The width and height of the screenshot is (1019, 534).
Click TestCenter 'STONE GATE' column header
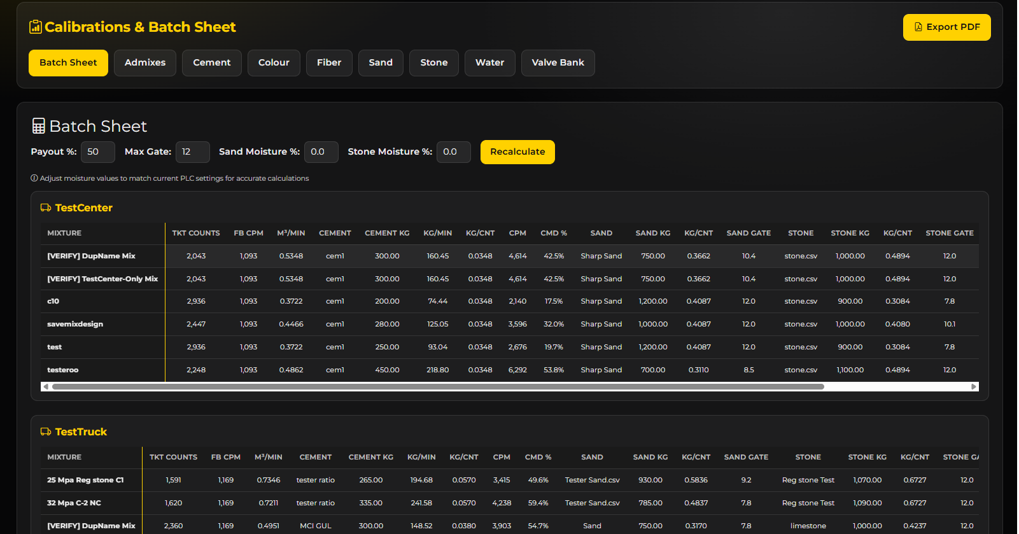(x=950, y=233)
